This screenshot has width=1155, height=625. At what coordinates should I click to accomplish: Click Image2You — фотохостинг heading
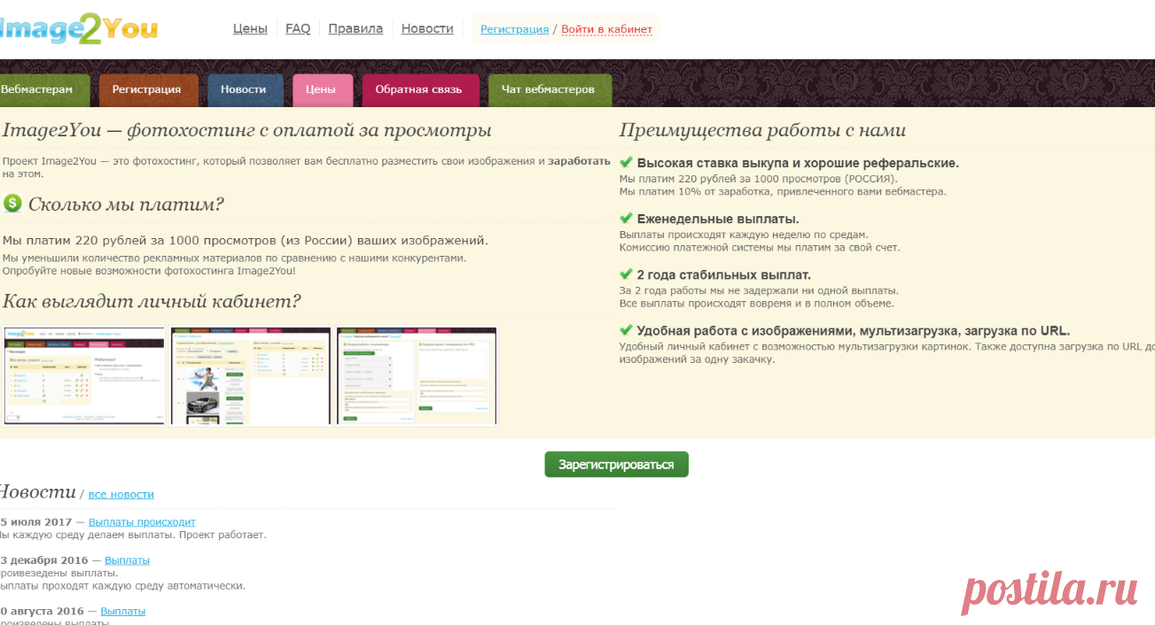tap(246, 131)
